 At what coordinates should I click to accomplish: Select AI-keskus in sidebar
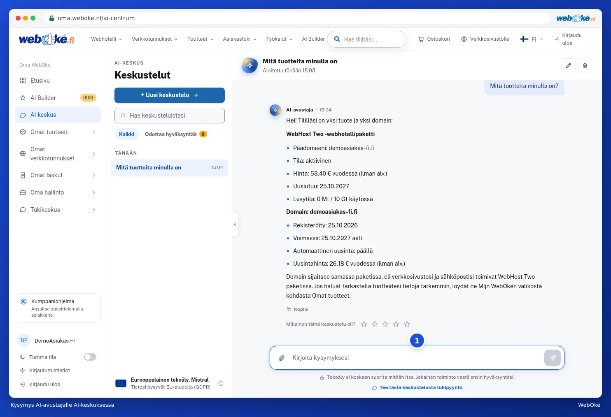(x=58, y=115)
